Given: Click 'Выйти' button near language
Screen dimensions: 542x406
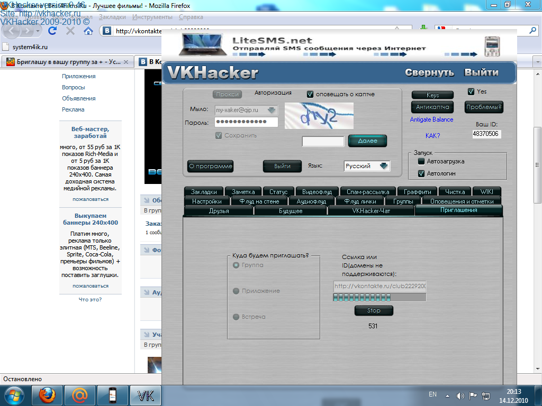Looking at the screenshot, I should coord(283,166).
